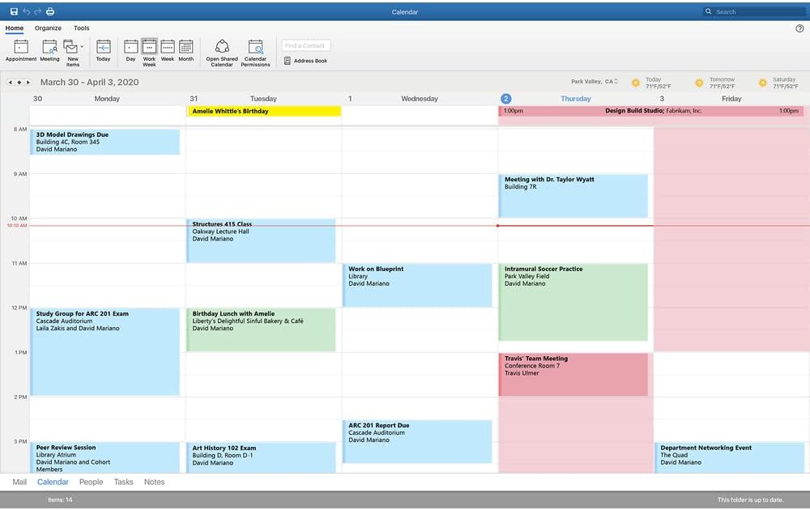The width and height of the screenshot is (810, 510).
Task: Click the Meeting icon in the ribbon
Action: (x=49, y=49)
